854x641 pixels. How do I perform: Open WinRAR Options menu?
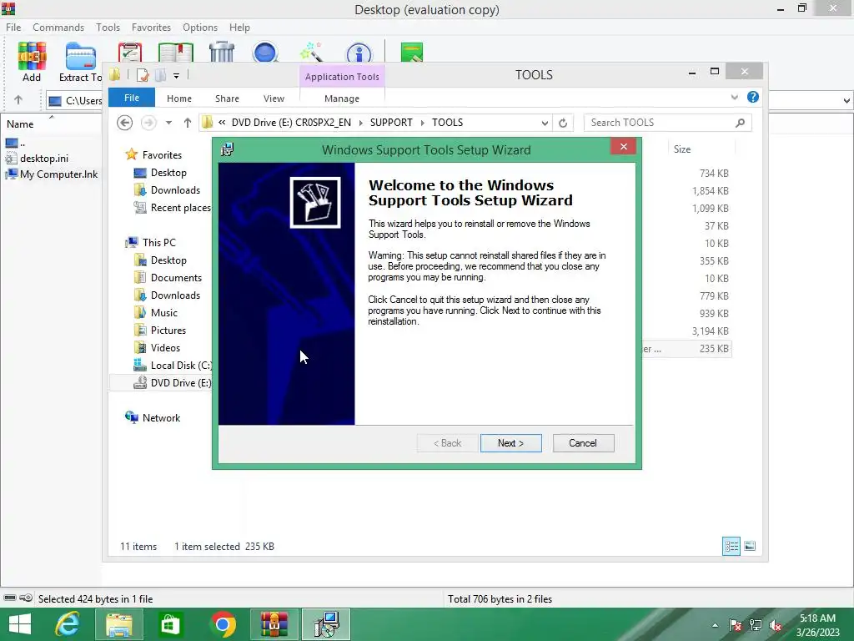pos(200,28)
